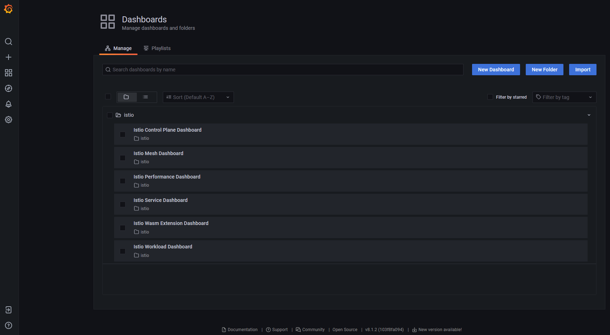This screenshot has height=335, width=610.
Task: Click the tag icon in Filter by tag
Action: (x=539, y=97)
